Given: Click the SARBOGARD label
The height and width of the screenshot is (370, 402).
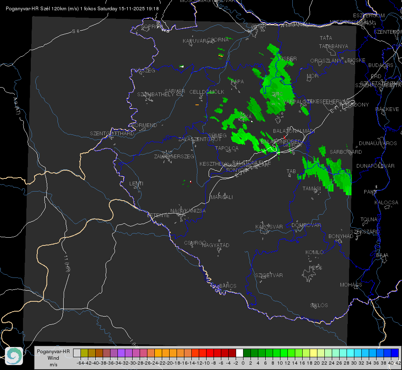Looking at the screenshot, I should pyautogui.click(x=346, y=152).
